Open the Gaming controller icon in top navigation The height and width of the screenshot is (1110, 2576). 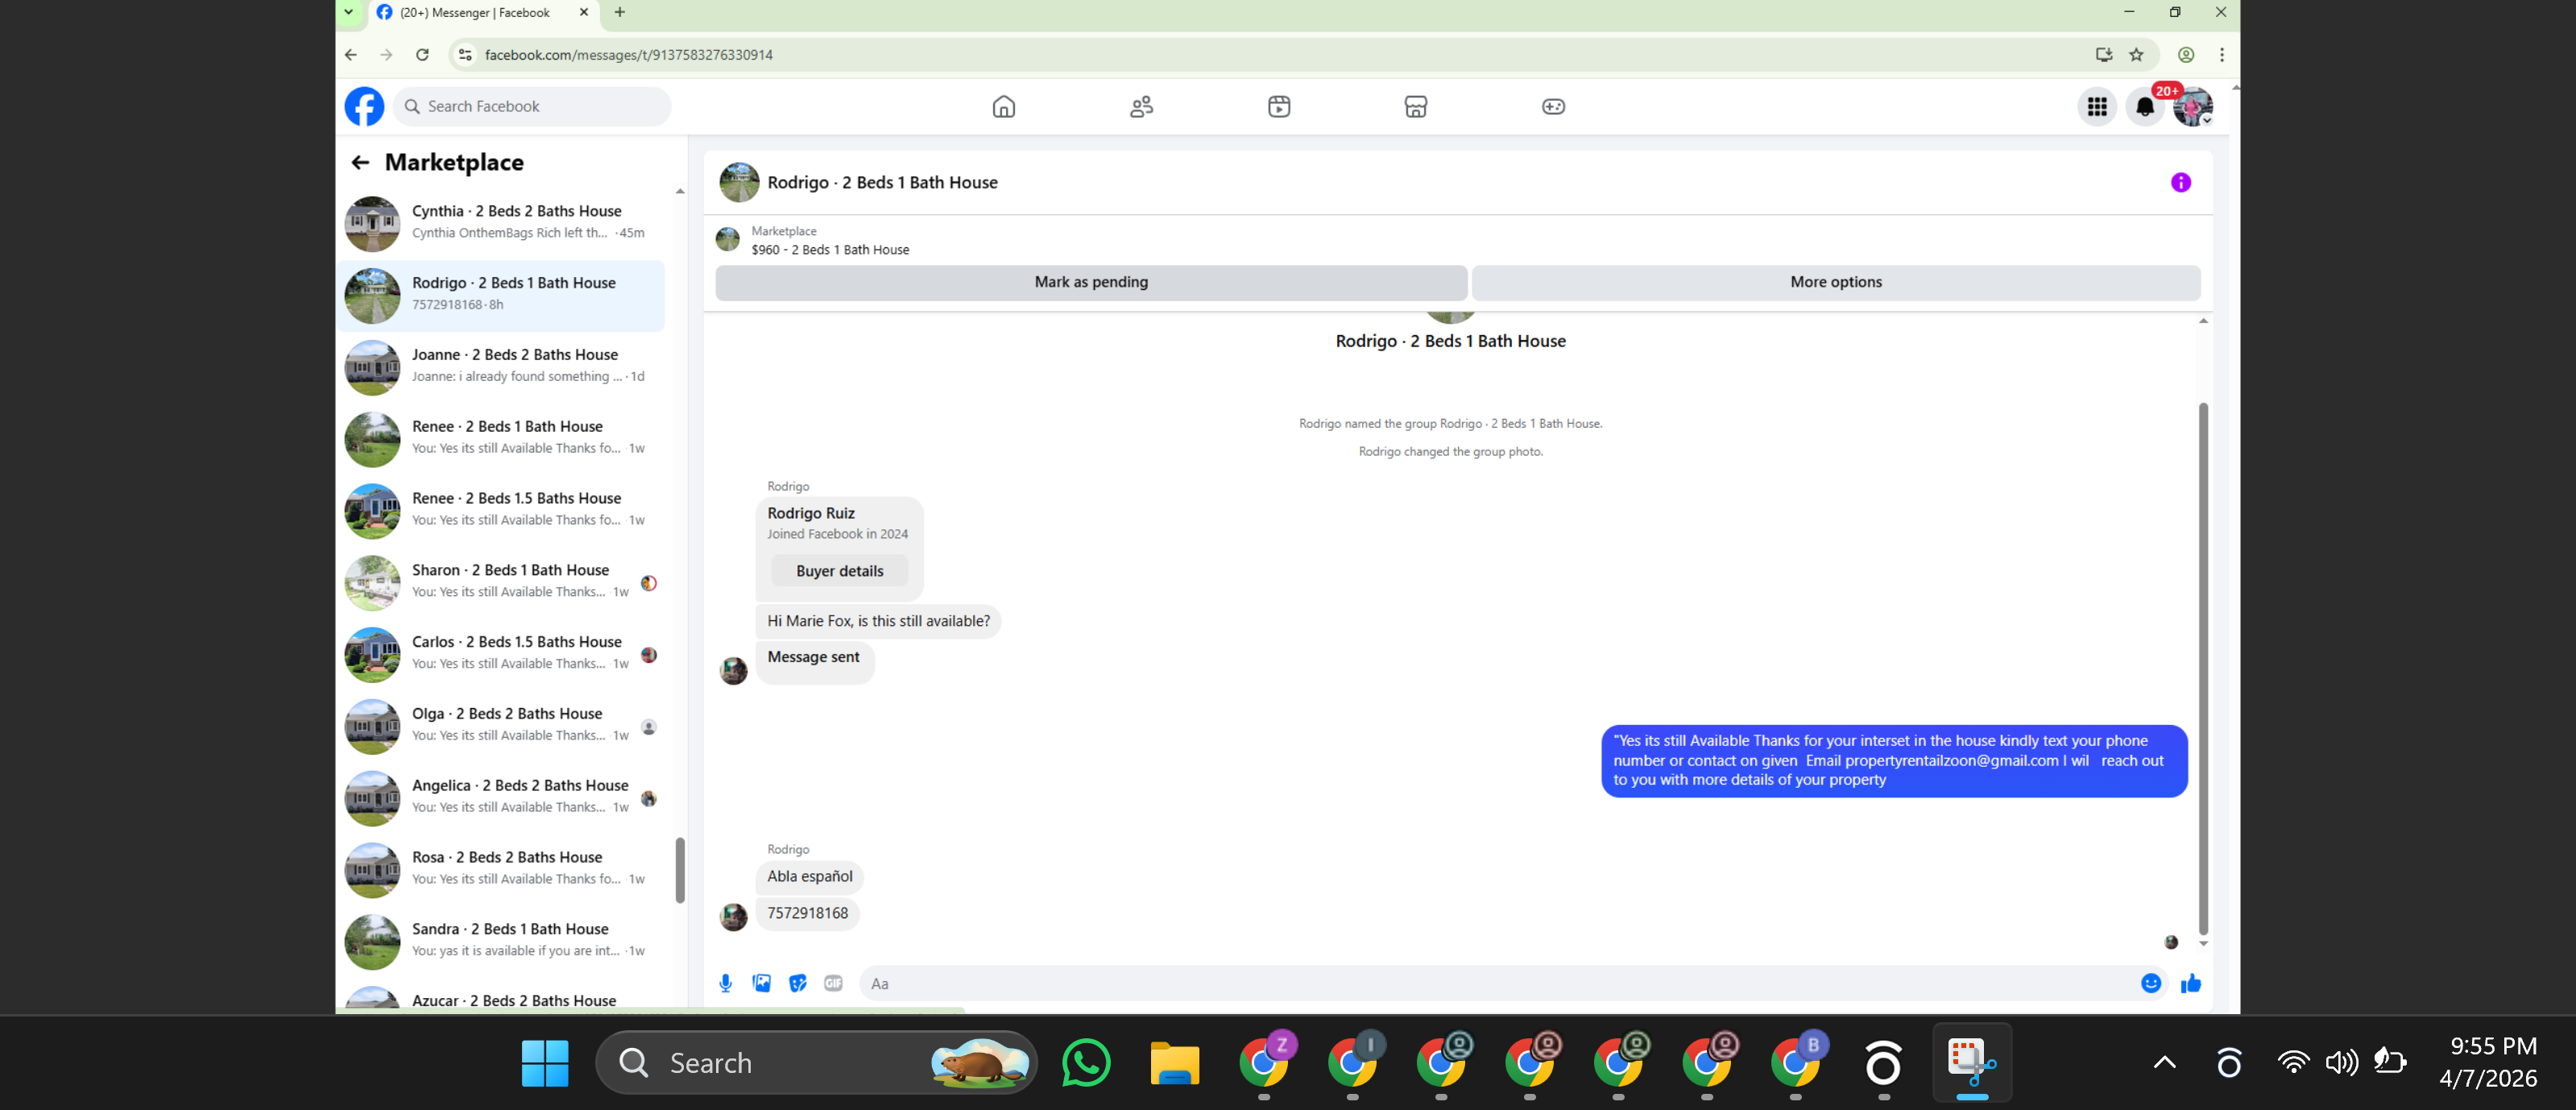click(1553, 106)
